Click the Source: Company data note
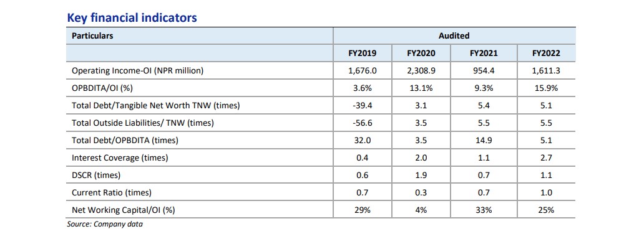The width and height of the screenshot is (634, 239). tap(105, 224)
